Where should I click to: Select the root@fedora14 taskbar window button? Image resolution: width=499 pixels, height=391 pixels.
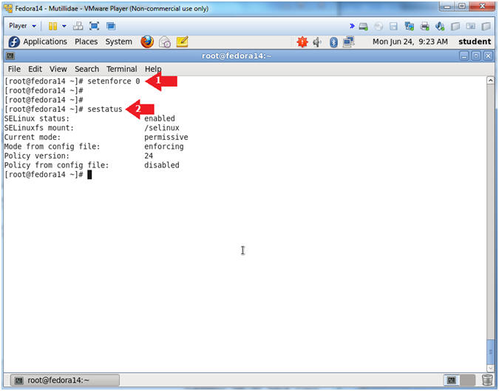point(65,380)
